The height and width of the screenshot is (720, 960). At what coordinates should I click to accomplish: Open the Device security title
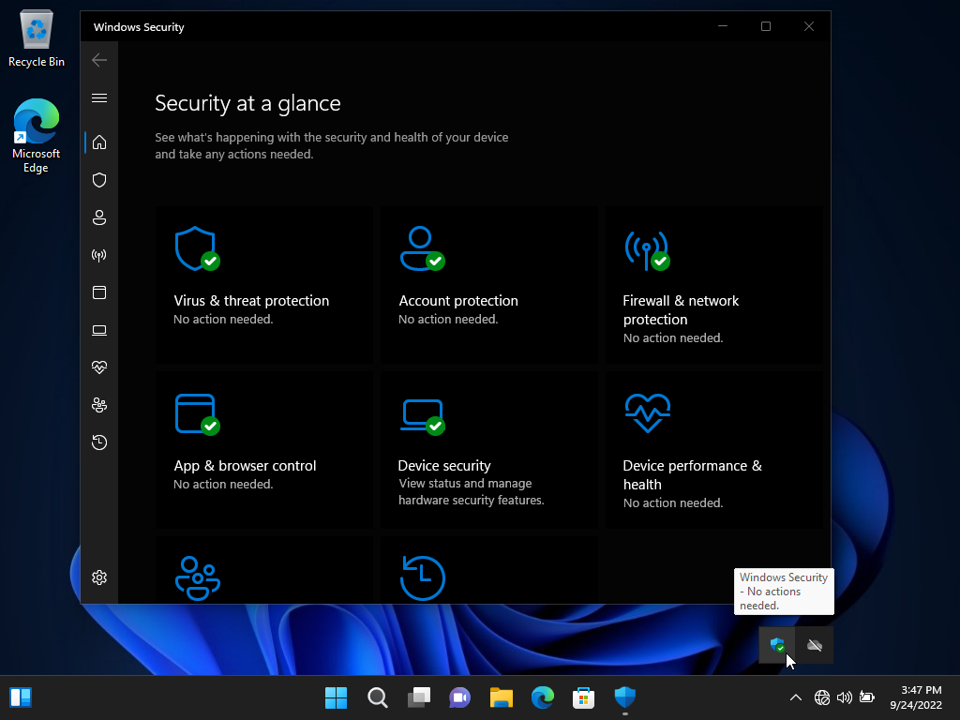pos(444,465)
